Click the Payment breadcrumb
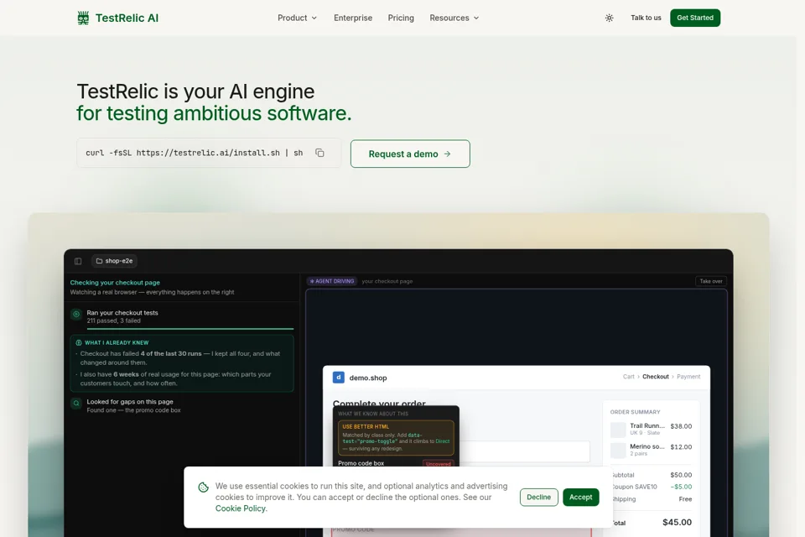 click(x=688, y=377)
